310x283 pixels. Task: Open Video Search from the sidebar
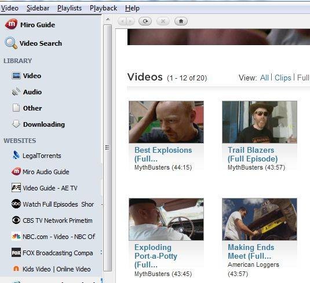41,43
